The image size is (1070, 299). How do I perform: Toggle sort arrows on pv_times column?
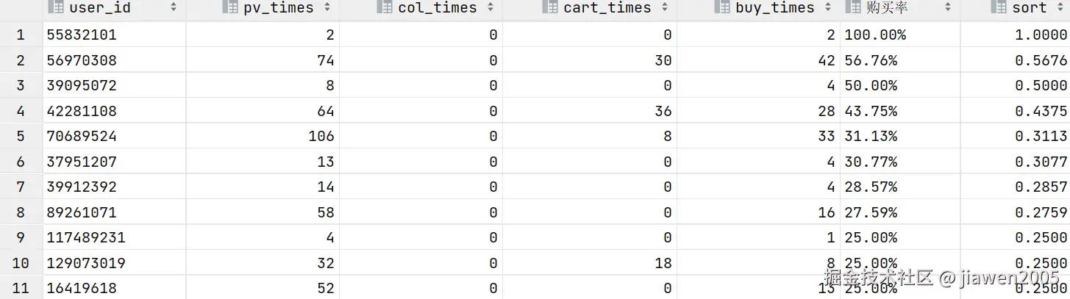coord(326,7)
